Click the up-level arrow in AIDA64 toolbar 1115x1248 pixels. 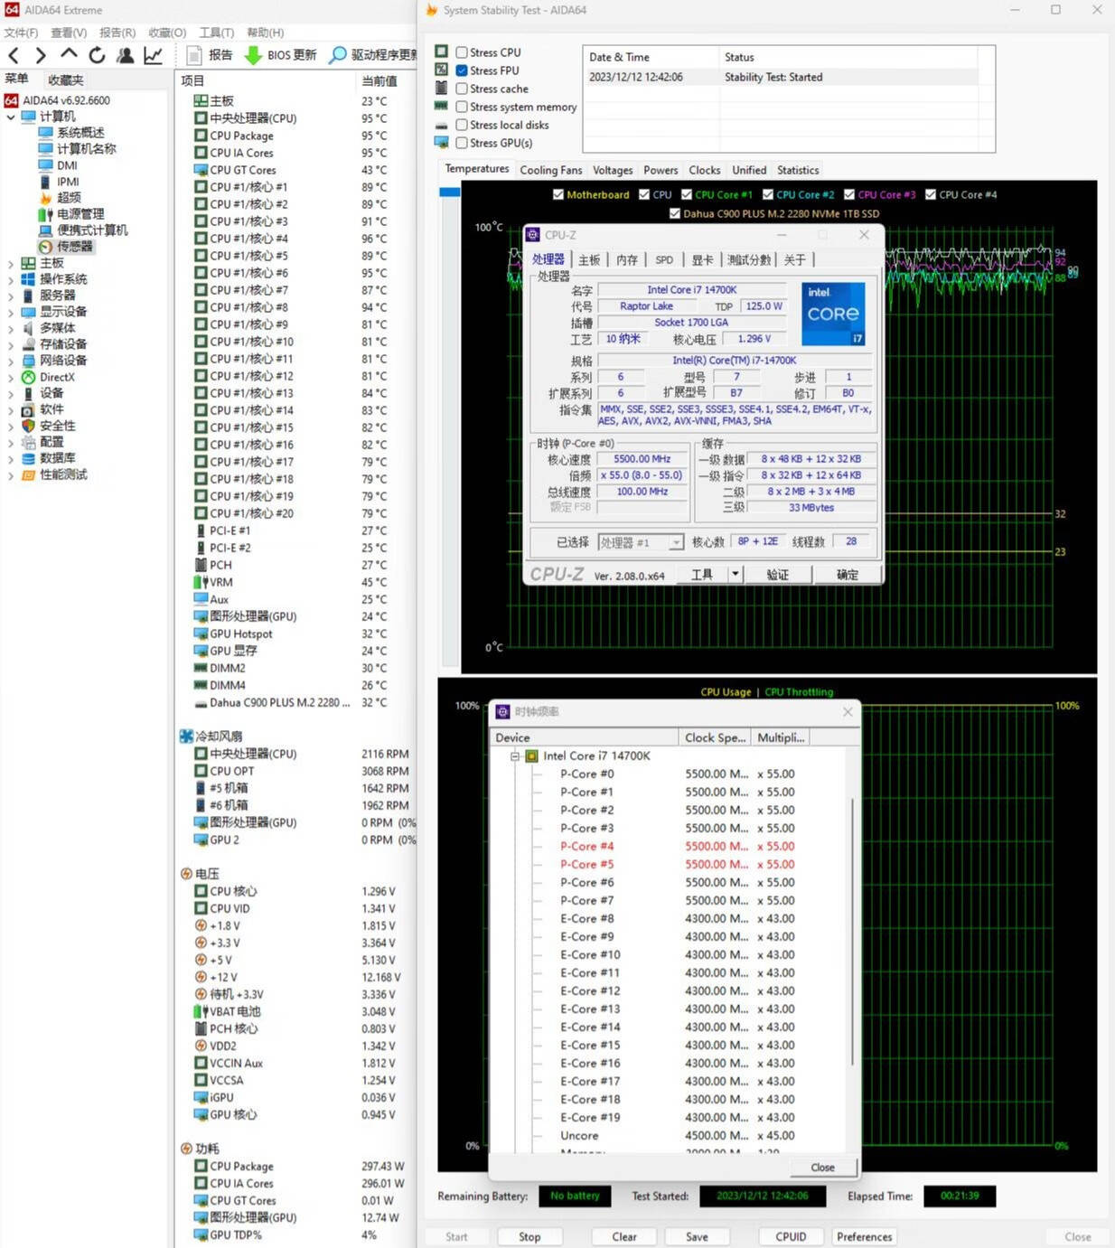(69, 55)
